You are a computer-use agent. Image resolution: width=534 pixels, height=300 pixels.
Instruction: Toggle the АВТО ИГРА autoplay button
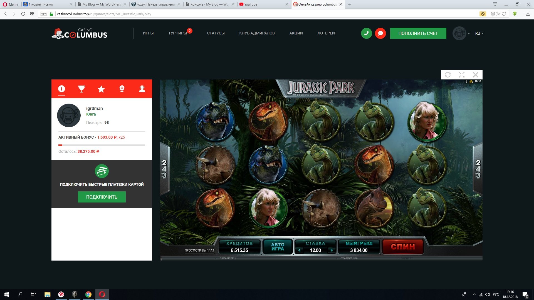pyautogui.click(x=278, y=247)
